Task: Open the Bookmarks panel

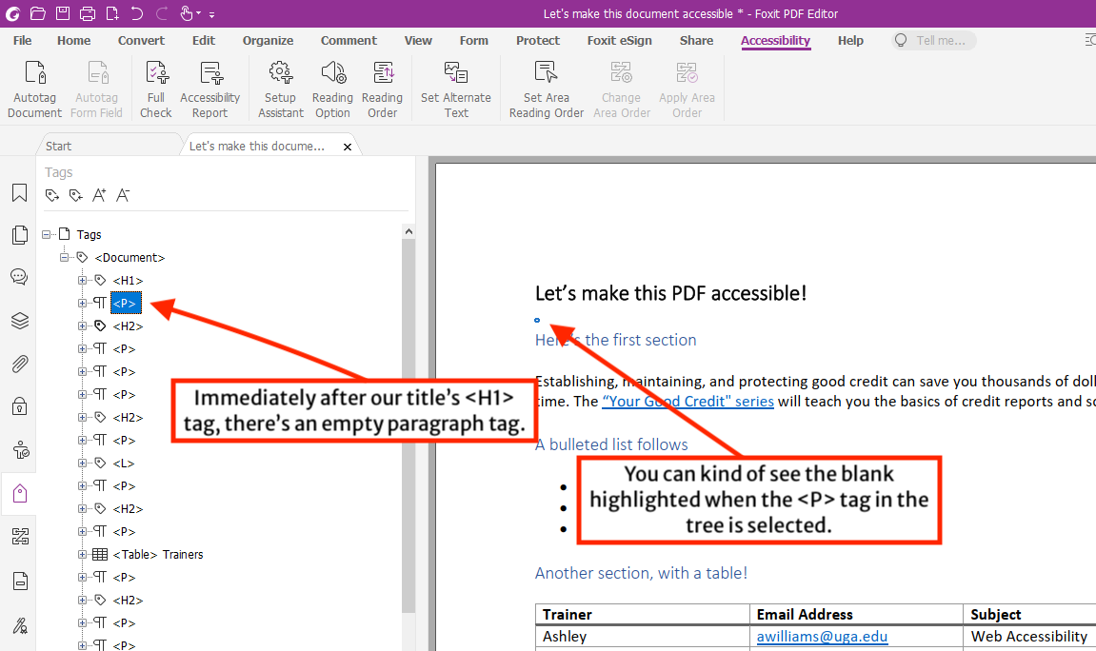Action: (19, 193)
